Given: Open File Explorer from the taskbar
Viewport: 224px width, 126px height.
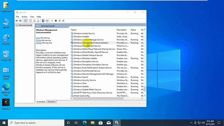Looking at the screenshot, I should (x=92, y=123).
